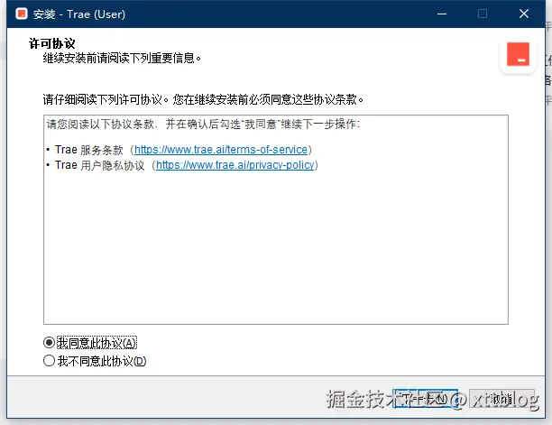Image resolution: width=552 pixels, height=425 pixels.
Task: Click the text 继续安装前请阅读下列重要信息
Action: click(x=122, y=58)
